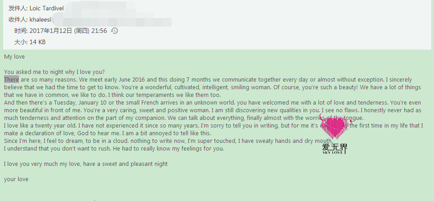The width and height of the screenshot is (434, 201).
Task: Click recipient name khaleesi
Action: click(x=41, y=19)
